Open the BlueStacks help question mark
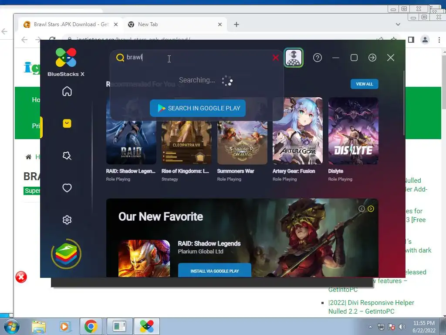Image resolution: width=446 pixels, height=335 pixels. 317,58
